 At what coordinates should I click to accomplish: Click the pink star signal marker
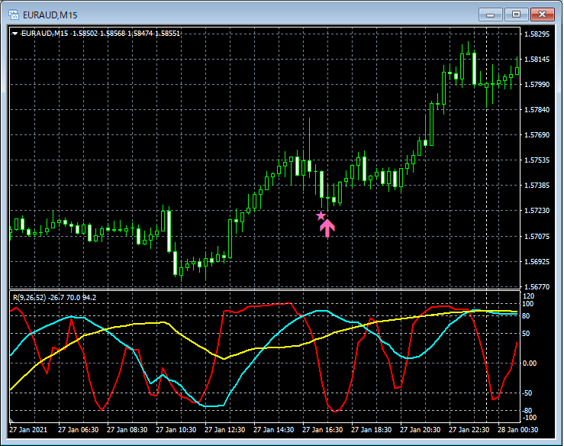(x=321, y=216)
